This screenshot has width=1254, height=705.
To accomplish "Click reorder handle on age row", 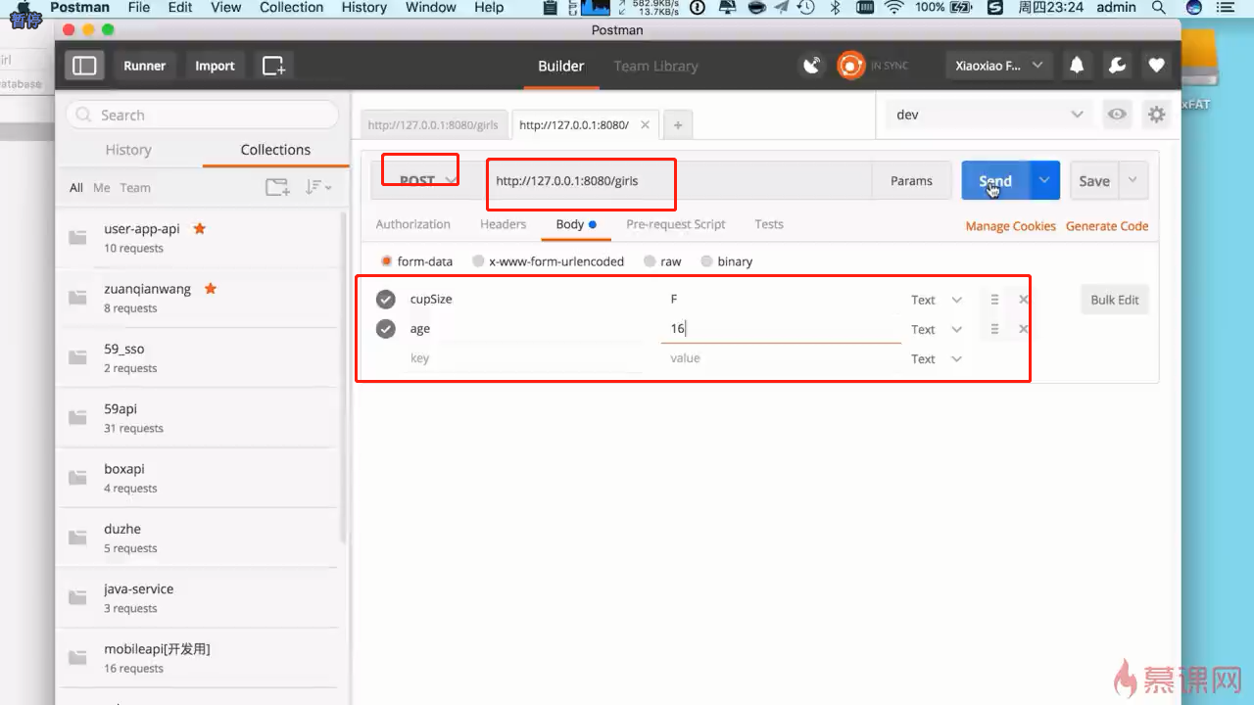I will 994,329.
